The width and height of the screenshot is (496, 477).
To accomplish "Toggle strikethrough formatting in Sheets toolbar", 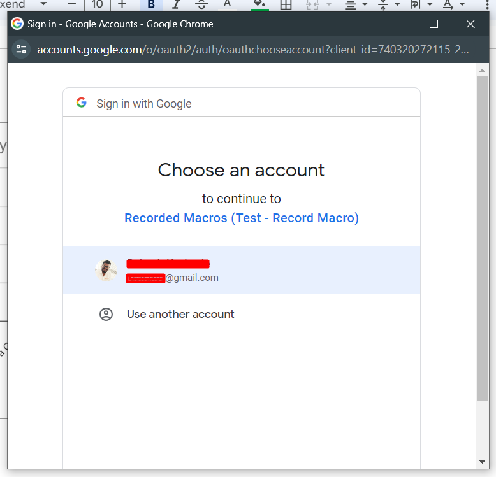I will [201, 4].
